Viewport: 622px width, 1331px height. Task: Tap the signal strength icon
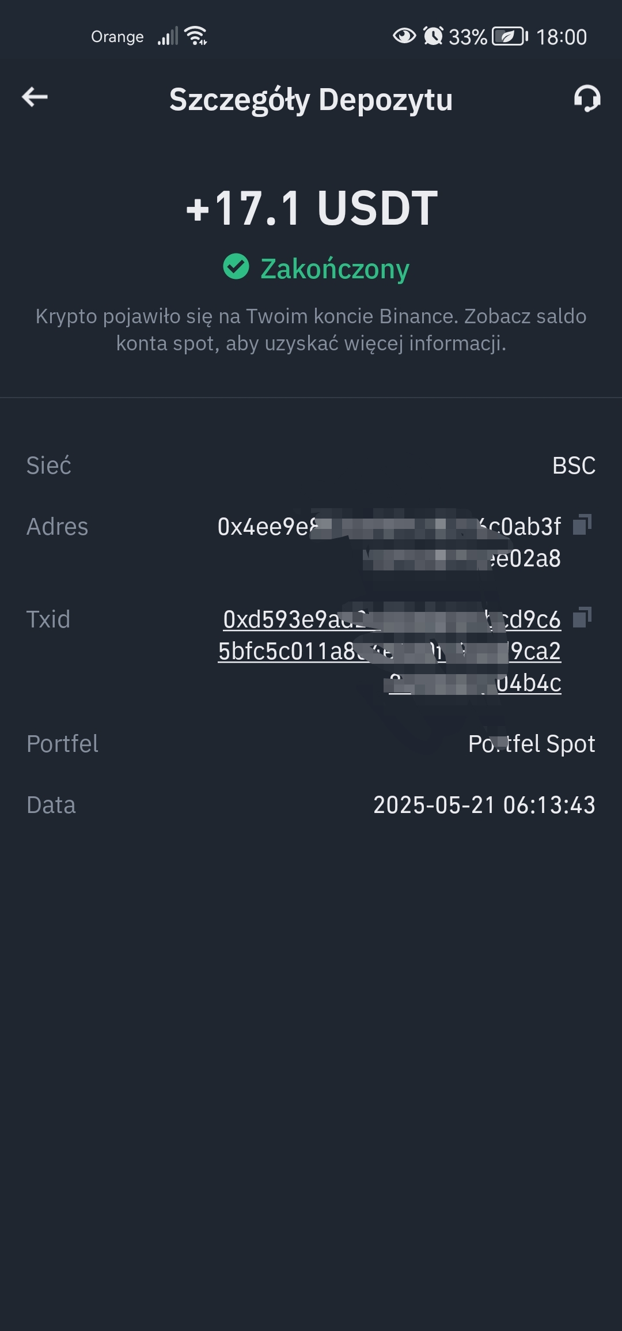[168, 36]
